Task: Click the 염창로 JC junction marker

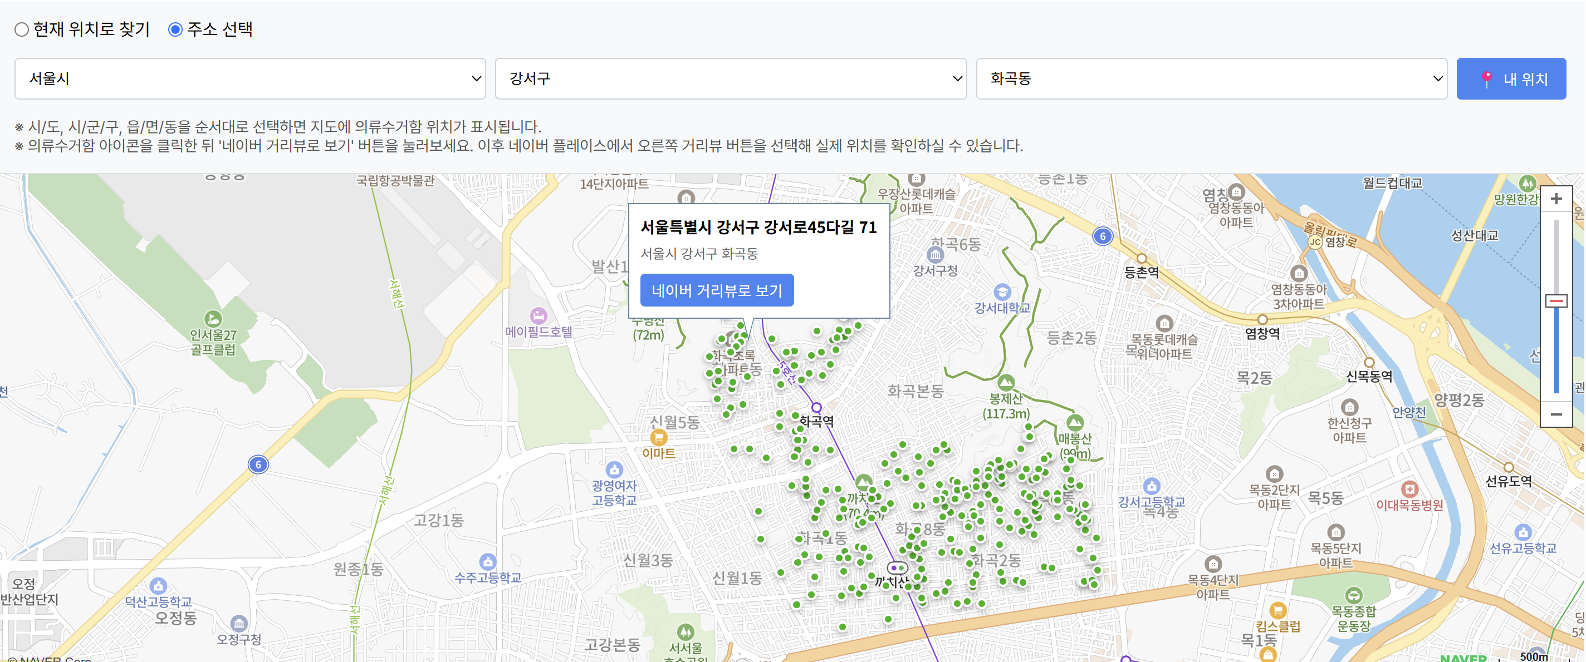Action: pos(1314,242)
